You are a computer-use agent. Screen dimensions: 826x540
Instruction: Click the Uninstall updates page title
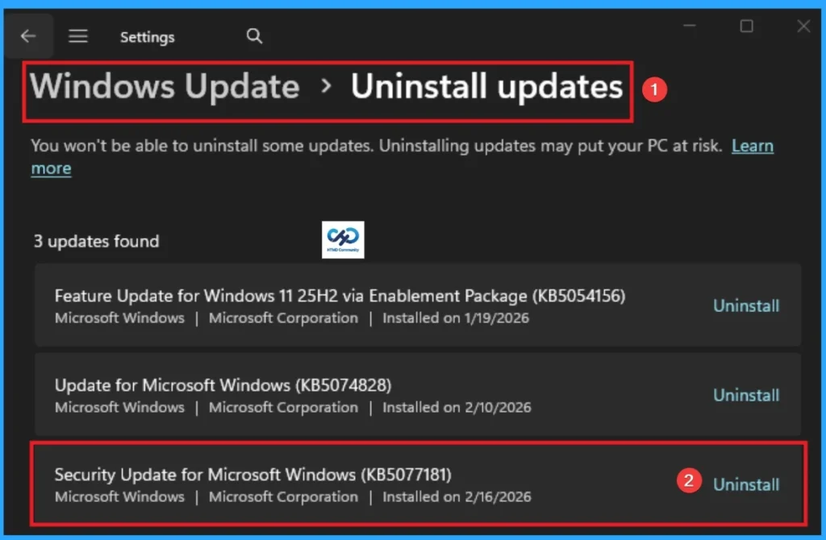click(x=486, y=88)
